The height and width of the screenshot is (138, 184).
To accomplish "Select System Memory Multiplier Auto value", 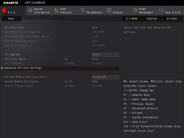I will [x=95, y=82].
